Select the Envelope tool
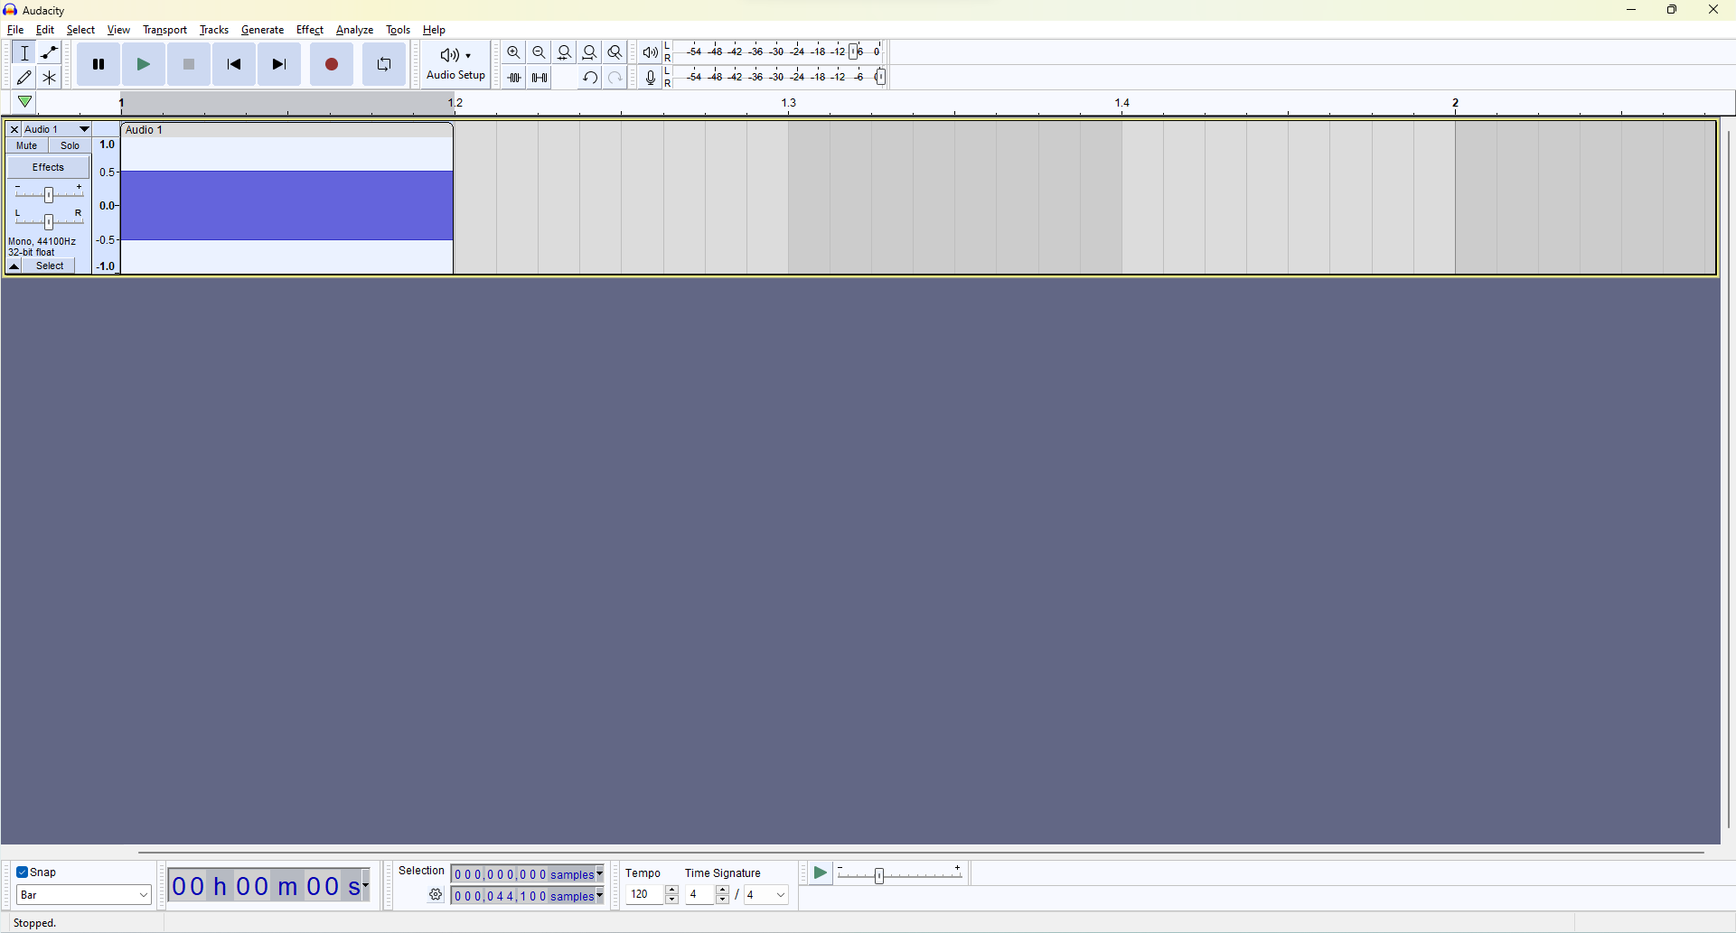The image size is (1736, 933). pos(49,52)
